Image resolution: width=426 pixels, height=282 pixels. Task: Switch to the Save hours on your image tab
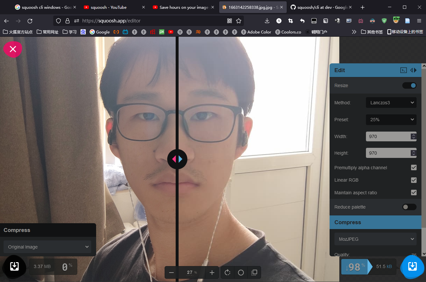point(182,7)
